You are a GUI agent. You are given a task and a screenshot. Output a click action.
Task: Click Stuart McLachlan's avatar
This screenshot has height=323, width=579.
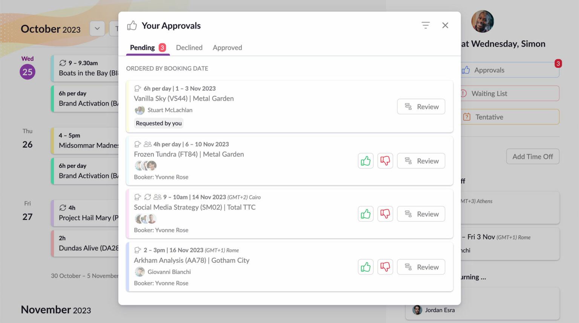click(139, 110)
